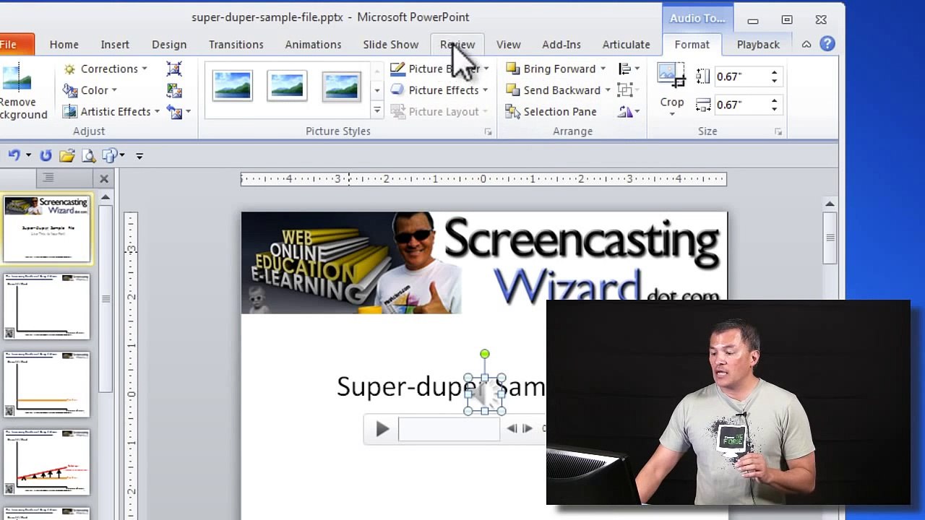Image resolution: width=925 pixels, height=520 pixels.
Task: Decrease the shape height value
Action: point(774,80)
